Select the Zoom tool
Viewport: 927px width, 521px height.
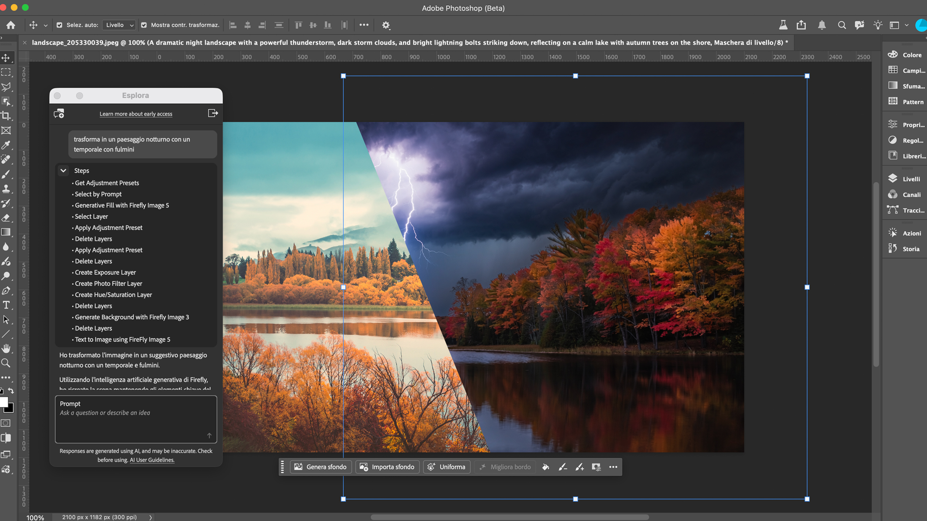pyautogui.click(x=6, y=363)
